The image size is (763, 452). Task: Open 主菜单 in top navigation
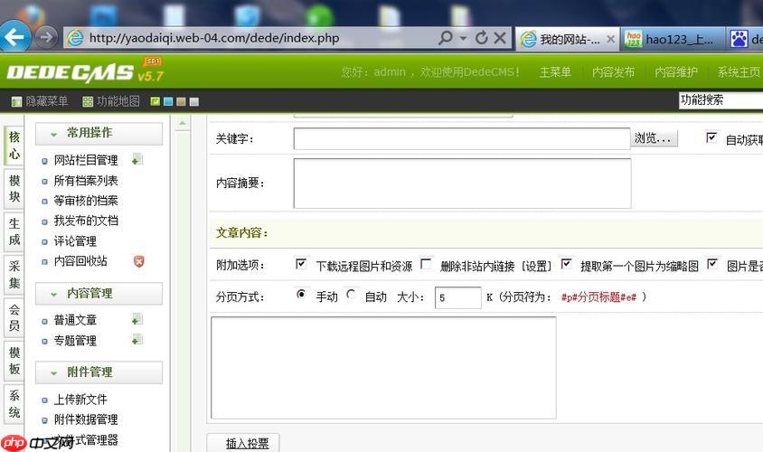555,72
